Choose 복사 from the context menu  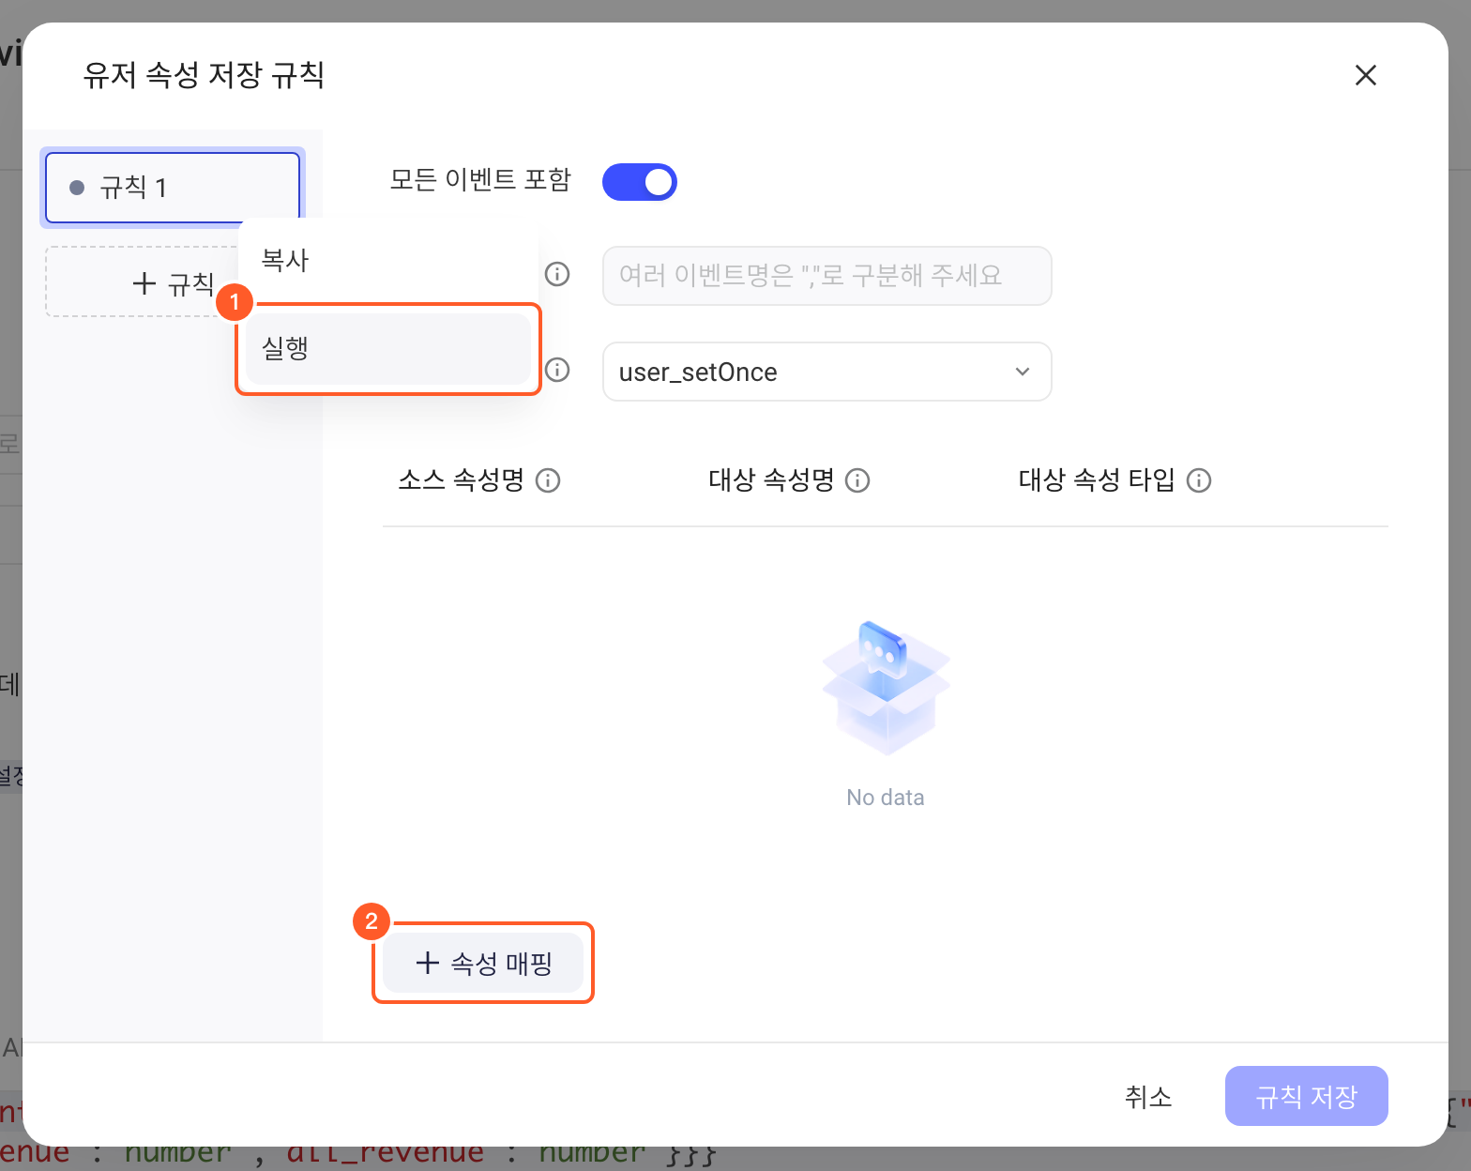[388, 260]
